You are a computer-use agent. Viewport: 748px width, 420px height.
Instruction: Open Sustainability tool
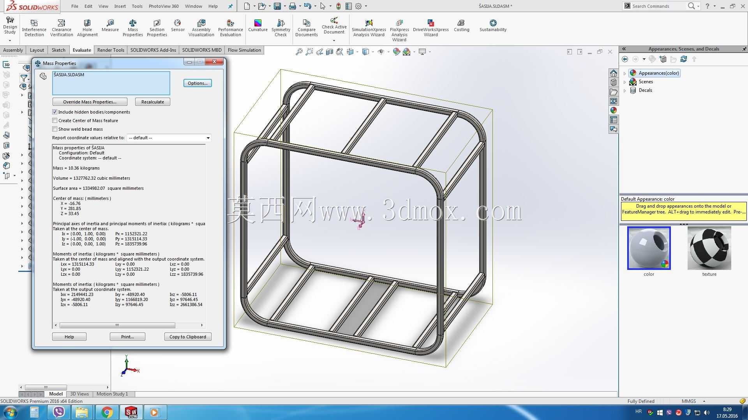pos(493,26)
